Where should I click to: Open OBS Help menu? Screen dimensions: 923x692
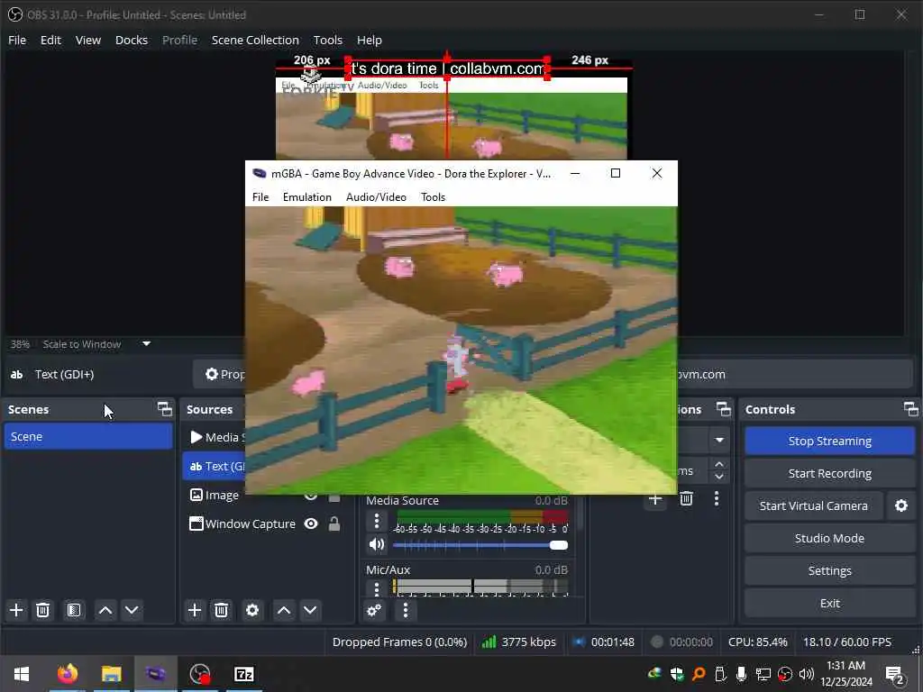369,40
